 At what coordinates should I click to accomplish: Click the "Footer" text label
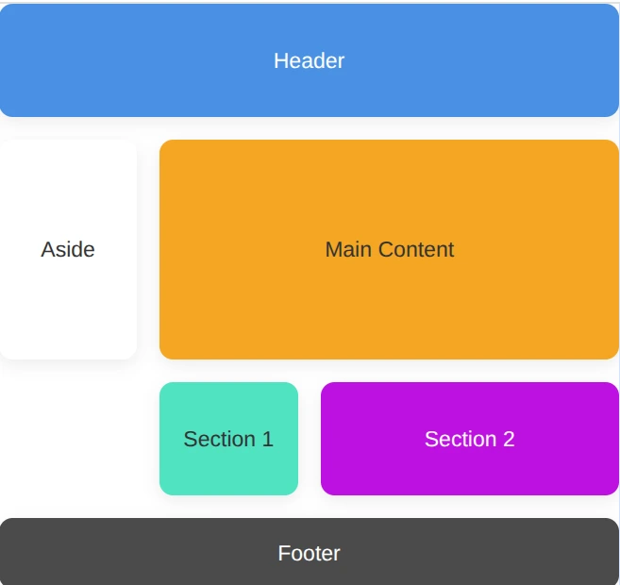[x=309, y=553]
